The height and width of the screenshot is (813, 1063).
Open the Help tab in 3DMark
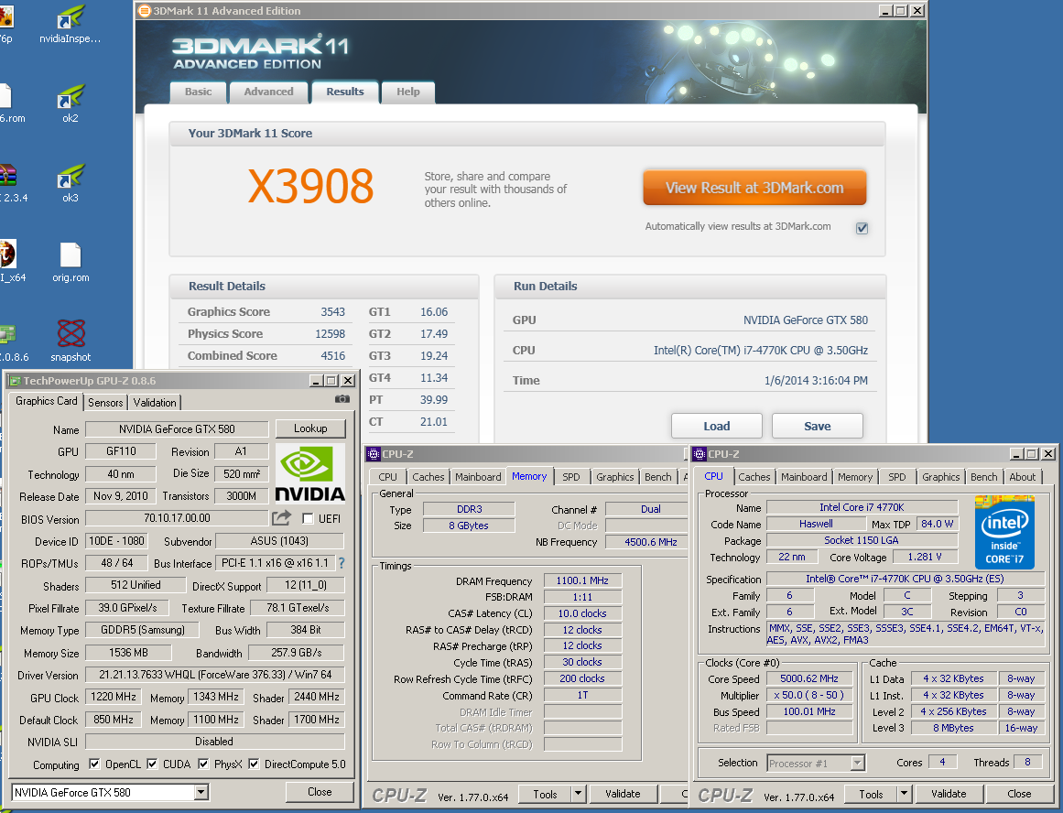[408, 92]
